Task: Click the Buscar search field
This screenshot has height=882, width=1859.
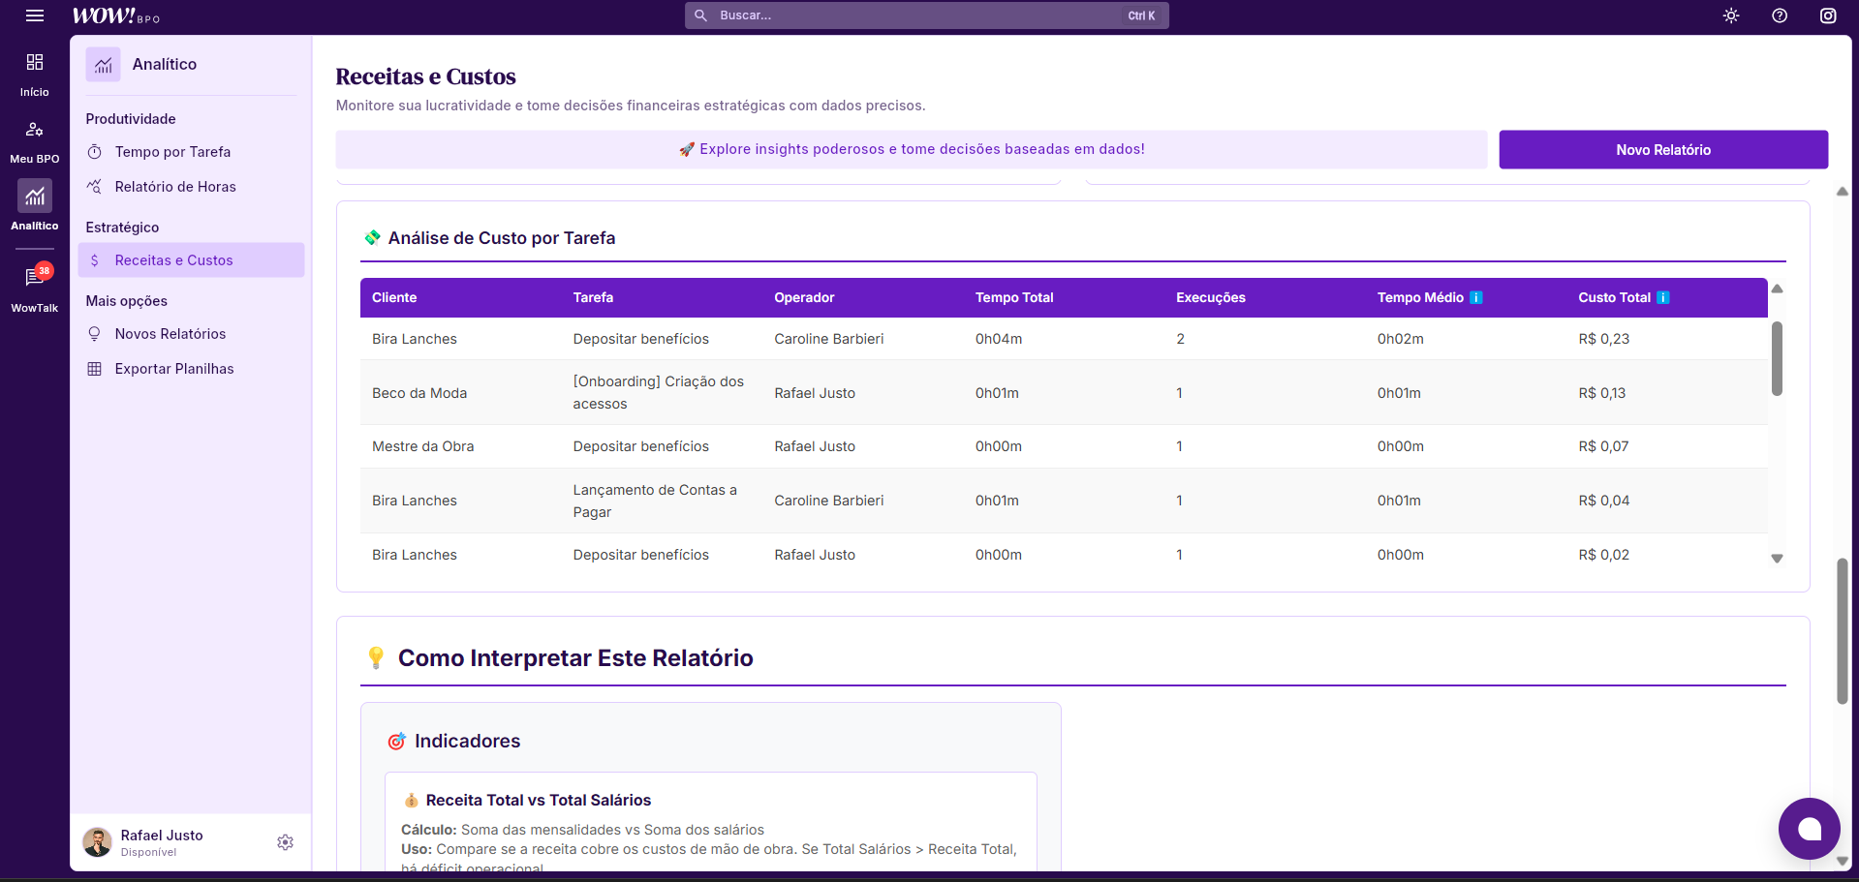Action: pos(920,15)
